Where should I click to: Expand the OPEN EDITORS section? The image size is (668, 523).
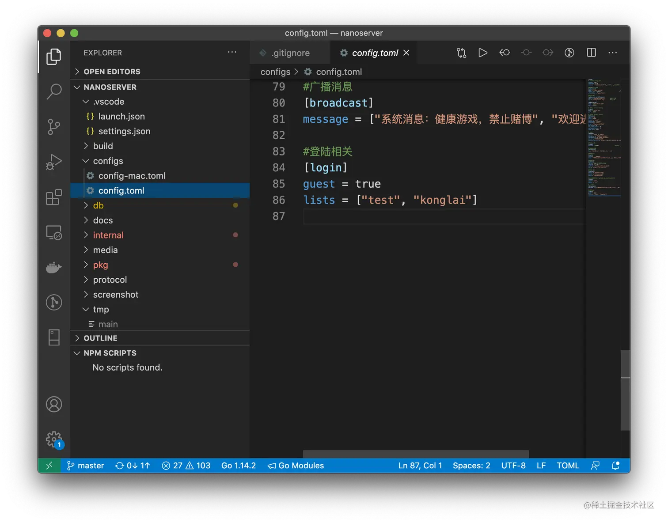point(112,72)
